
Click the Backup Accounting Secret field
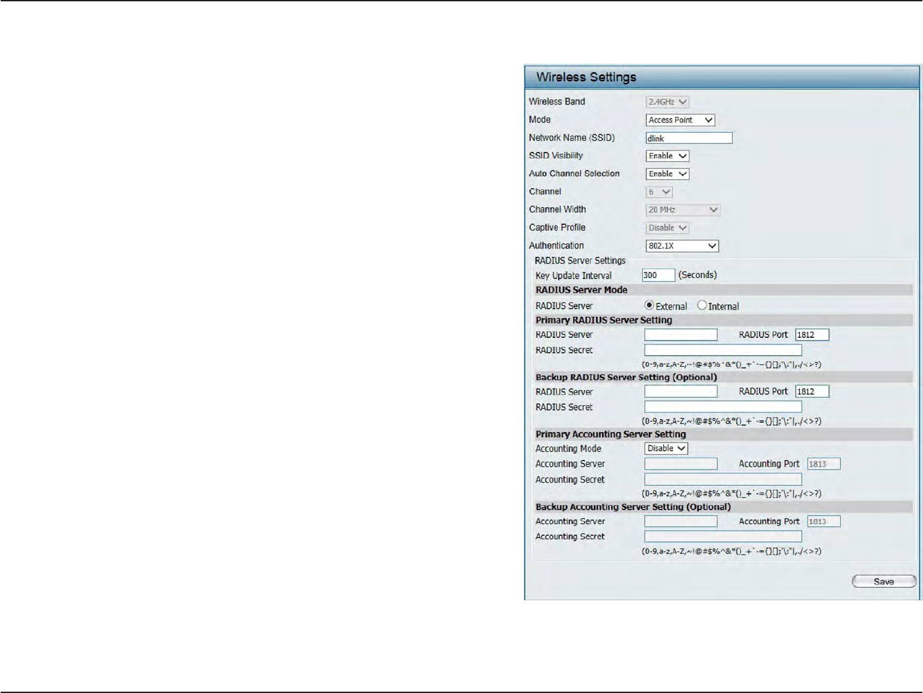click(x=723, y=537)
